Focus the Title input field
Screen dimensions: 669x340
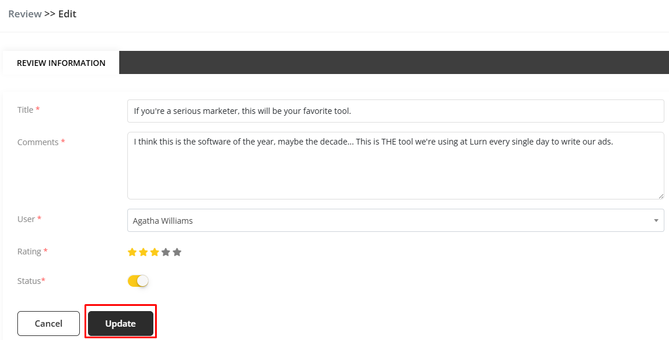395,111
